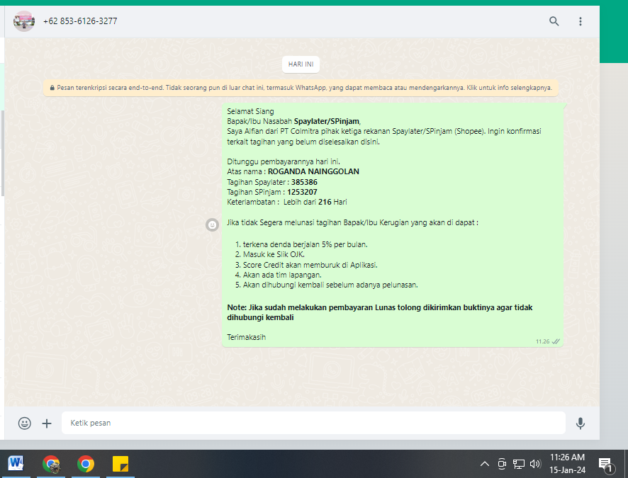Open contact info for +62 853-6126-3277
Screen dimensions: 628x478
(80, 21)
